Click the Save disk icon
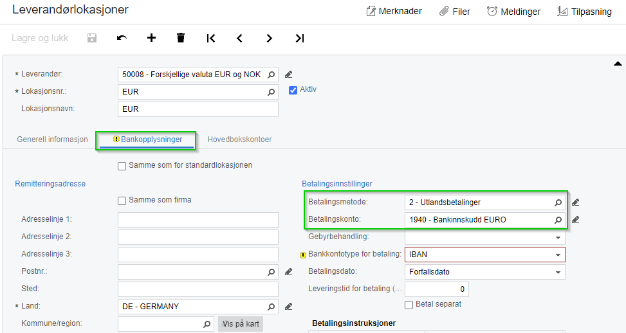626x333 pixels. (92, 38)
